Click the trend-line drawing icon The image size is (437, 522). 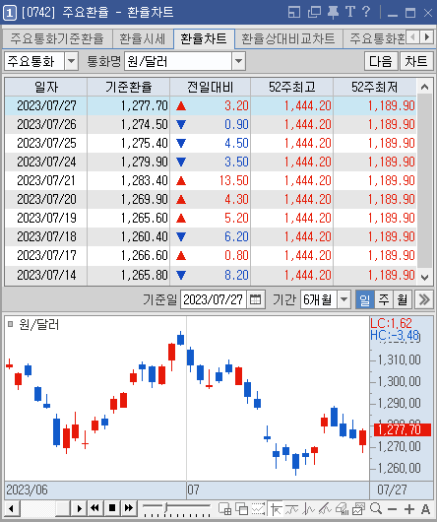coord(292,508)
